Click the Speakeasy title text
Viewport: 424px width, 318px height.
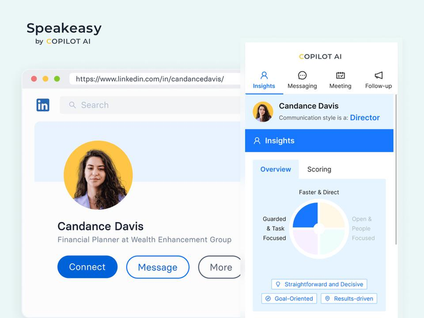click(x=64, y=28)
